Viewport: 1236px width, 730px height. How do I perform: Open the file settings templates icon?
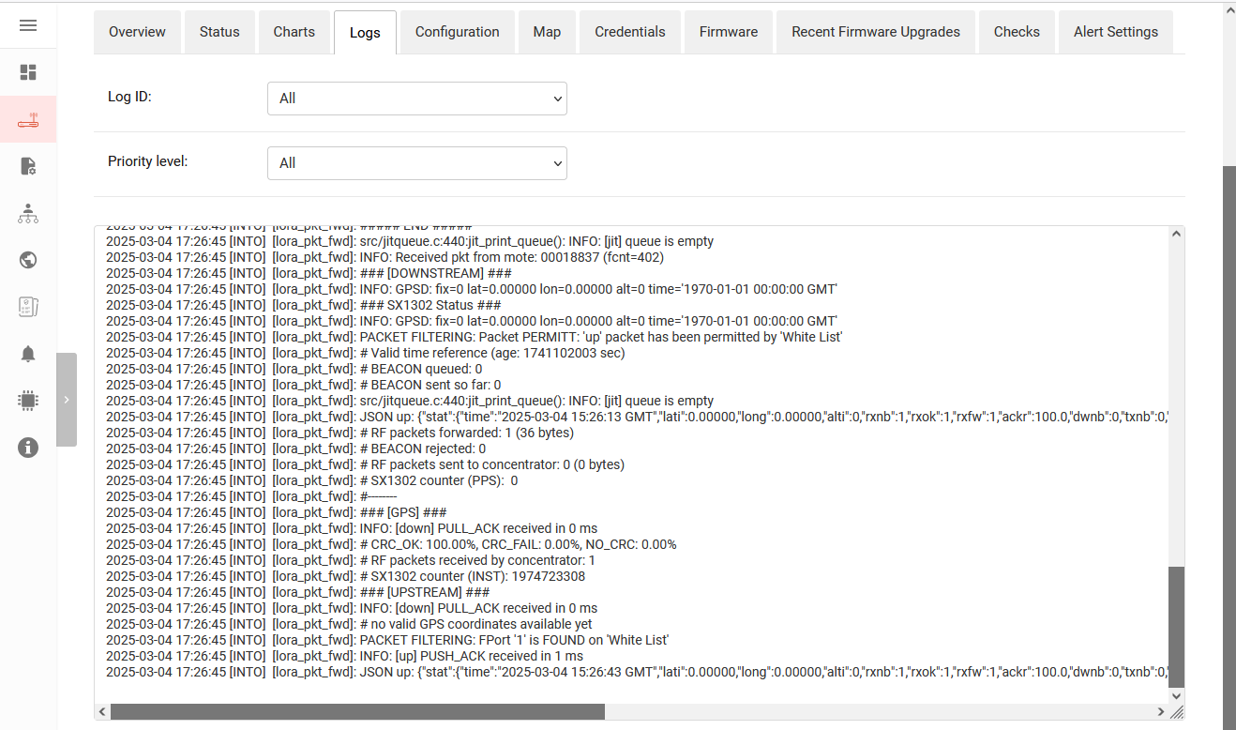(28, 166)
